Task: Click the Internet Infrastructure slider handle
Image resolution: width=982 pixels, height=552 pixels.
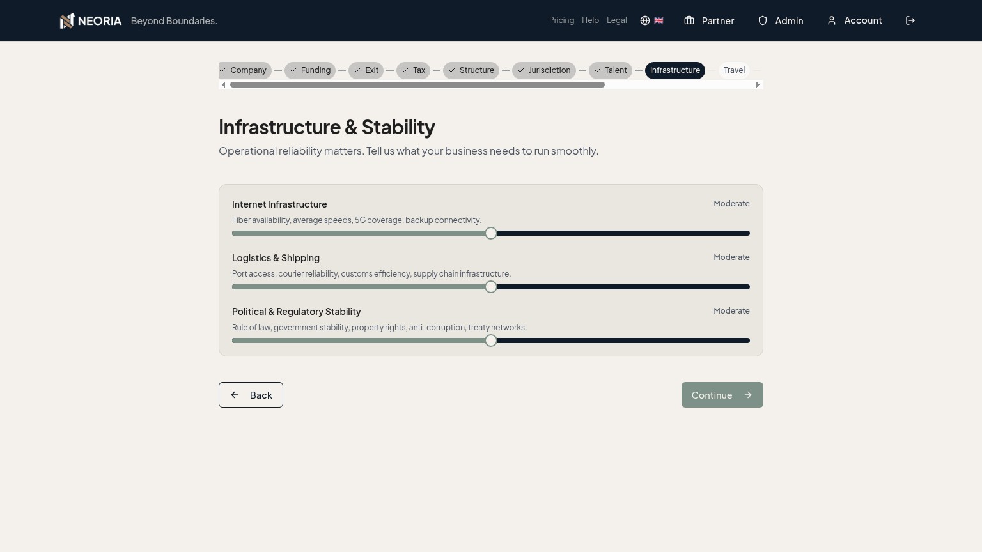Action: (491, 233)
